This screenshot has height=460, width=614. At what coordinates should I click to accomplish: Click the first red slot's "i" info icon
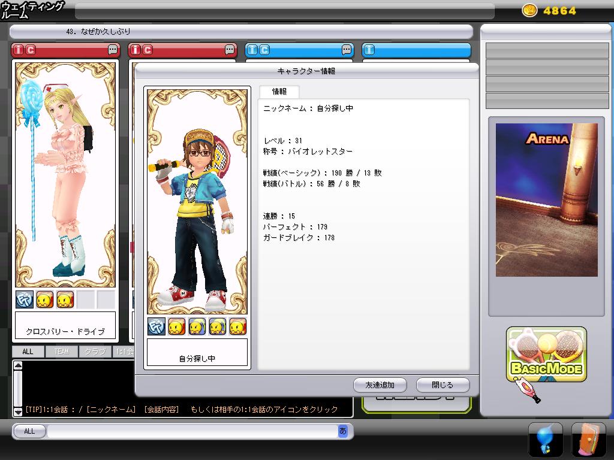(x=18, y=50)
